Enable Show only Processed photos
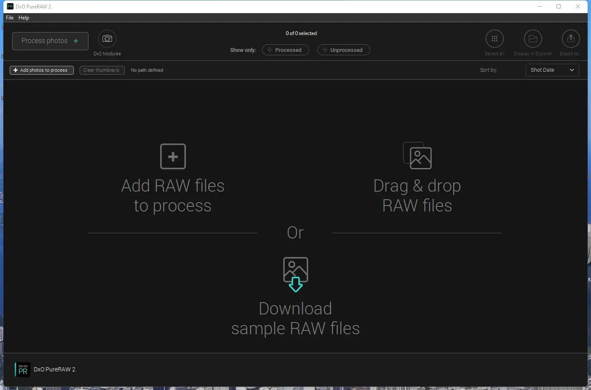 tap(285, 50)
